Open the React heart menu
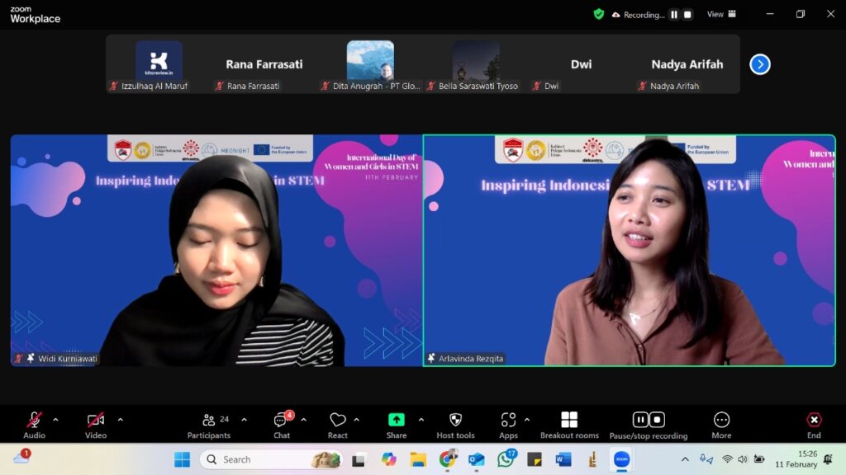The image size is (846, 475). (x=338, y=425)
